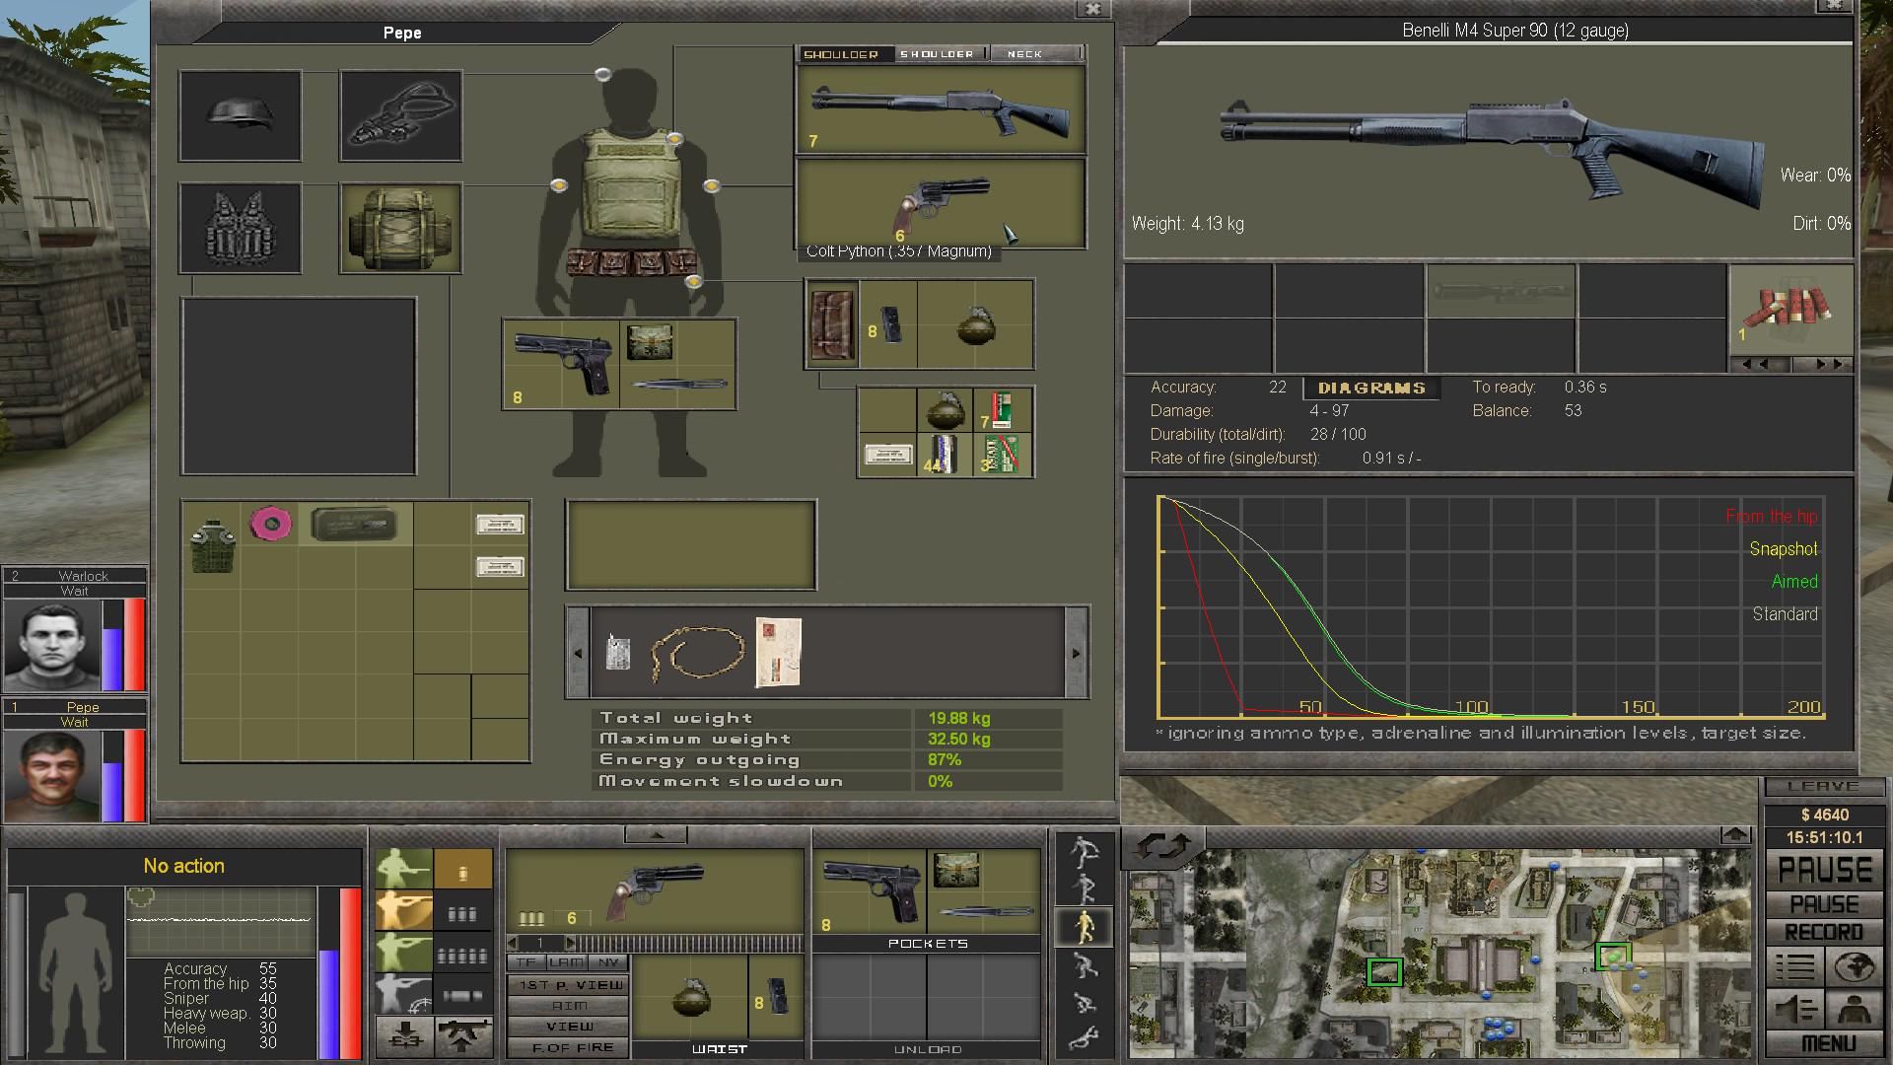
Task: Toggle the TF attachment switch
Action: (526, 962)
